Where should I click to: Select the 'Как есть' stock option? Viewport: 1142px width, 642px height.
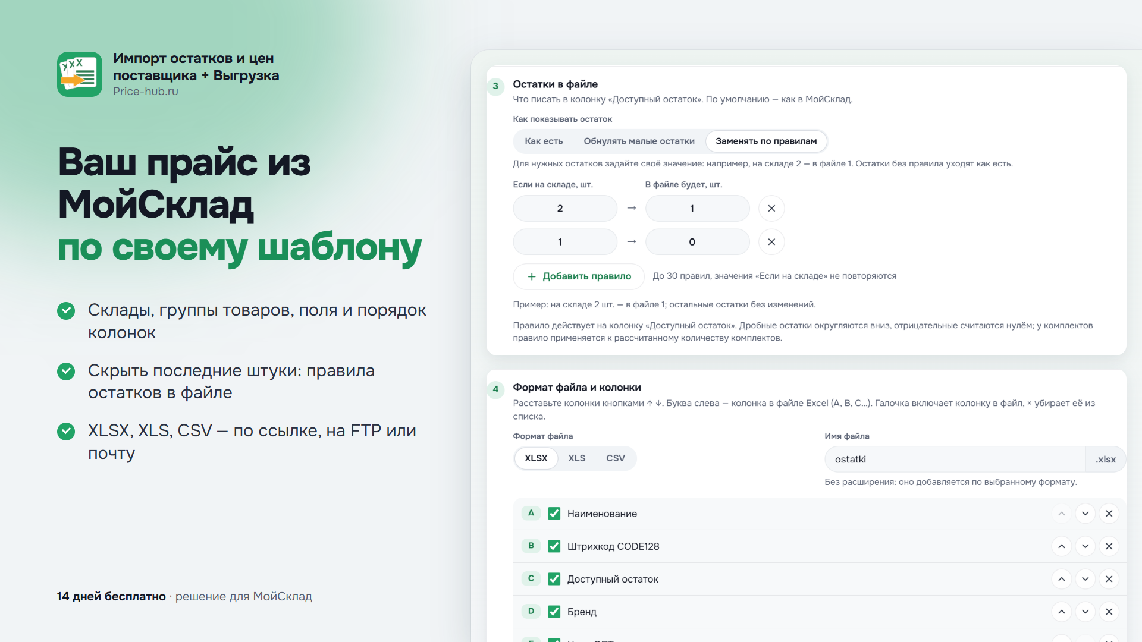click(x=544, y=141)
